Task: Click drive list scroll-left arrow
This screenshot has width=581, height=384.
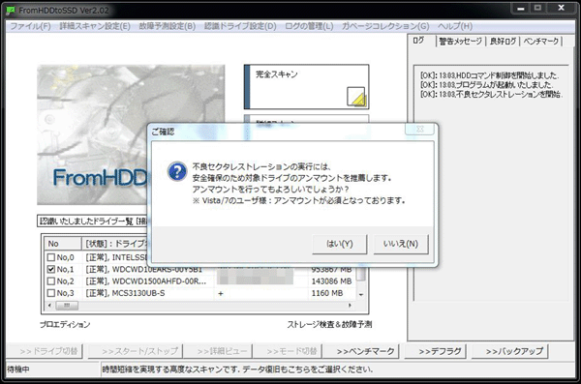Action: tap(49, 306)
